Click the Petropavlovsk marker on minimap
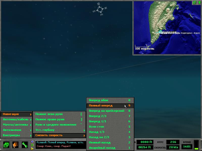 coord(161,32)
